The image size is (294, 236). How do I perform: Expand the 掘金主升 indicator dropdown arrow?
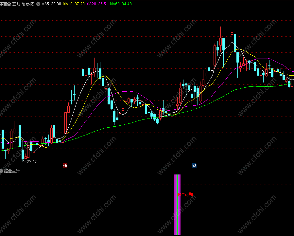click(1, 171)
